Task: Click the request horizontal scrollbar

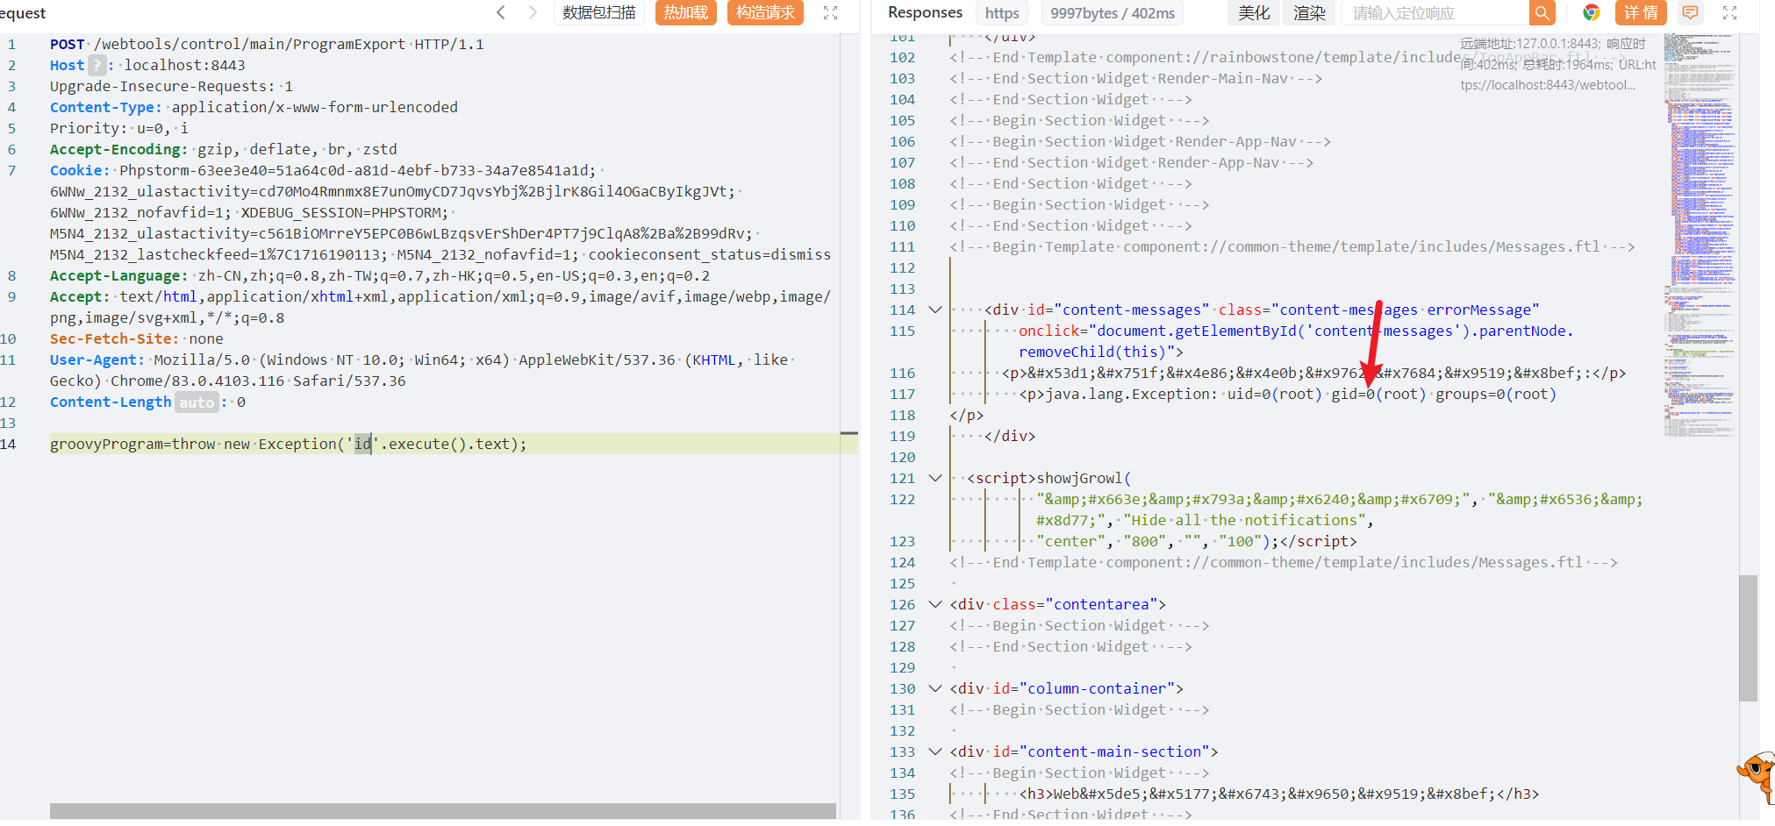Action: pyautogui.click(x=443, y=811)
